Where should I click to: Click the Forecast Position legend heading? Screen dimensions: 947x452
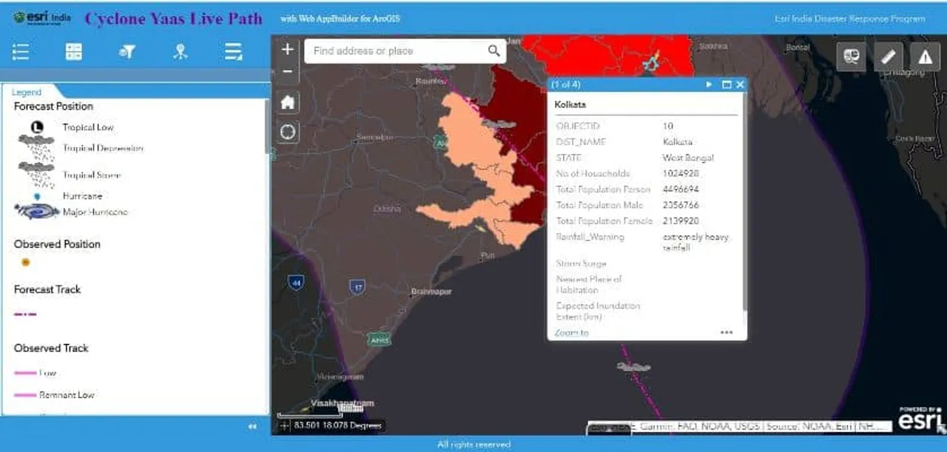coord(54,107)
